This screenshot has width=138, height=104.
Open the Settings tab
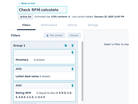[93, 25]
